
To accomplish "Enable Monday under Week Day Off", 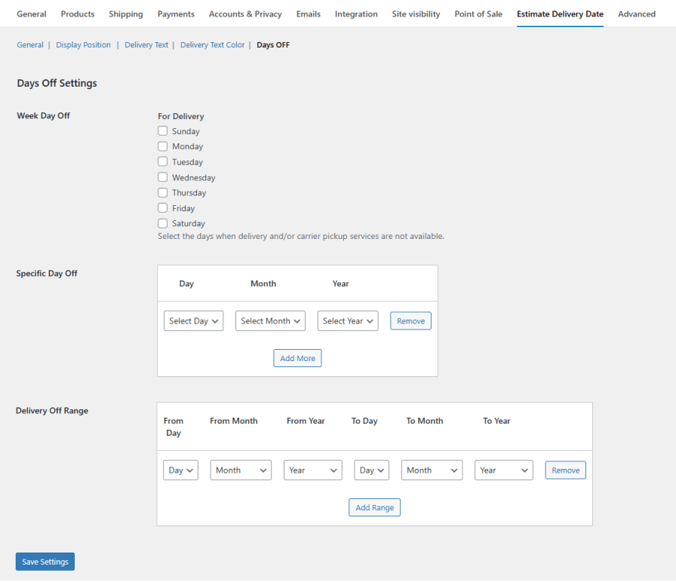I will 162,145.
